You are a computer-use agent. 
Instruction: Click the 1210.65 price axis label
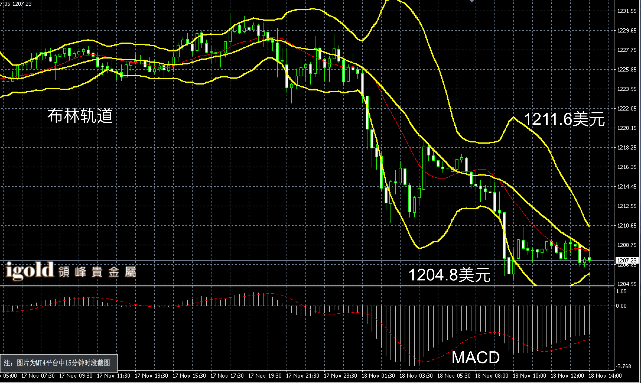[x=627, y=225]
